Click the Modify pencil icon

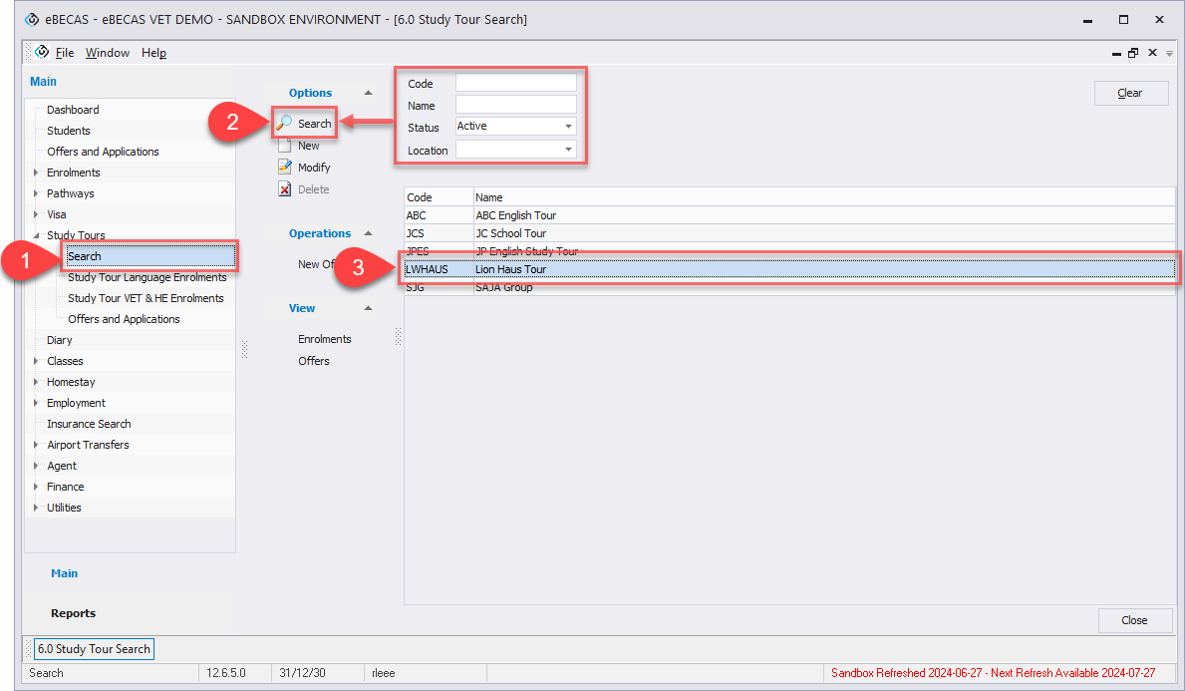coord(285,168)
